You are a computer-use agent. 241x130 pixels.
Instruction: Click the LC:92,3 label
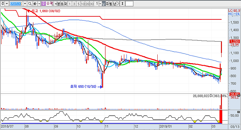(x=234, y=11)
